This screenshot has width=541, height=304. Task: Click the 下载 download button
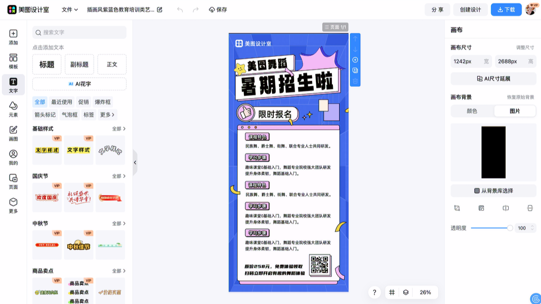[x=506, y=10]
